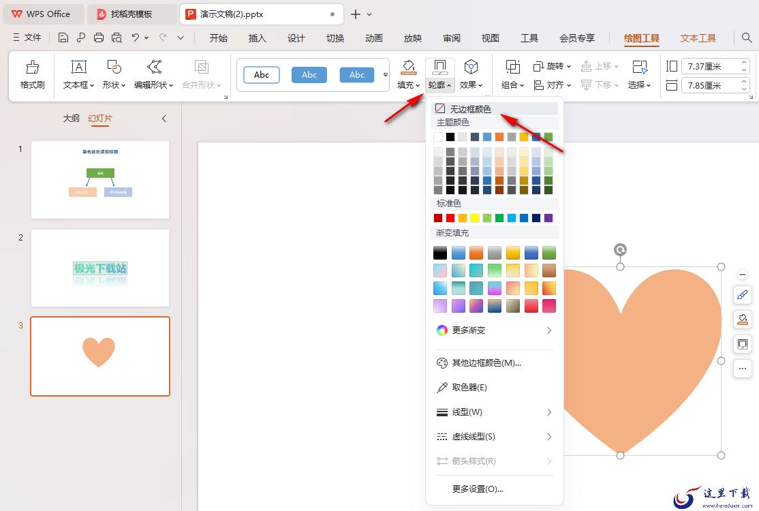Expand the shape style gallery arrow
The height and width of the screenshot is (511, 759).
pos(386,74)
